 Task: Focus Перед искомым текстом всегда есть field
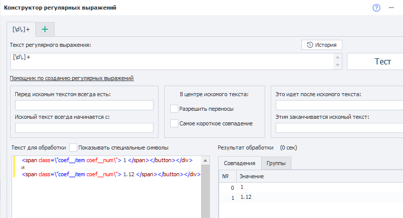point(84,105)
